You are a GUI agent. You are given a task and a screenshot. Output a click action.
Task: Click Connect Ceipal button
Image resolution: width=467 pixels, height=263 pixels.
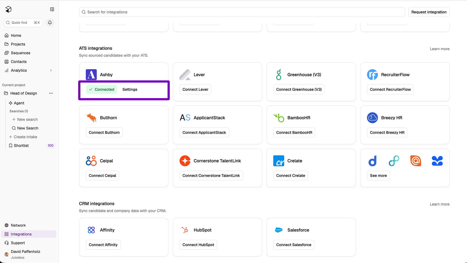click(x=102, y=176)
